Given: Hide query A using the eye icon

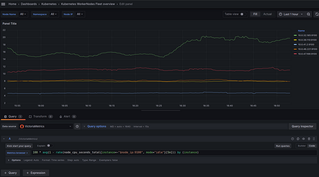Looking at the screenshot, I should [x=303, y=139].
